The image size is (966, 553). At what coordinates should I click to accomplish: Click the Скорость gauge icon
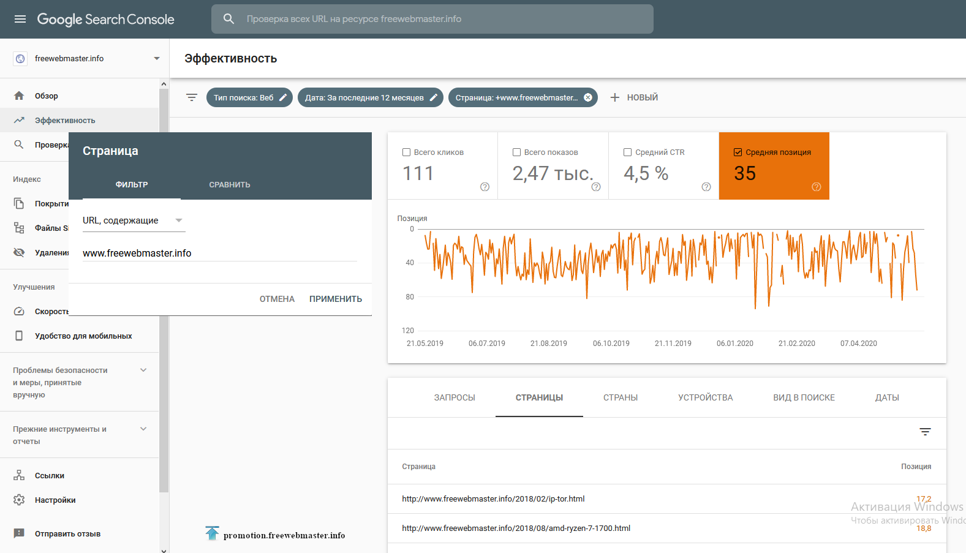click(x=19, y=311)
